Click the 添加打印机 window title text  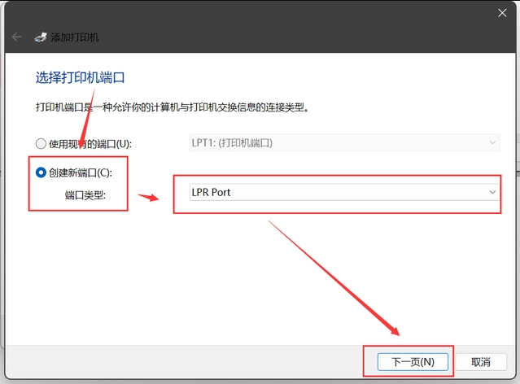tap(76, 37)
